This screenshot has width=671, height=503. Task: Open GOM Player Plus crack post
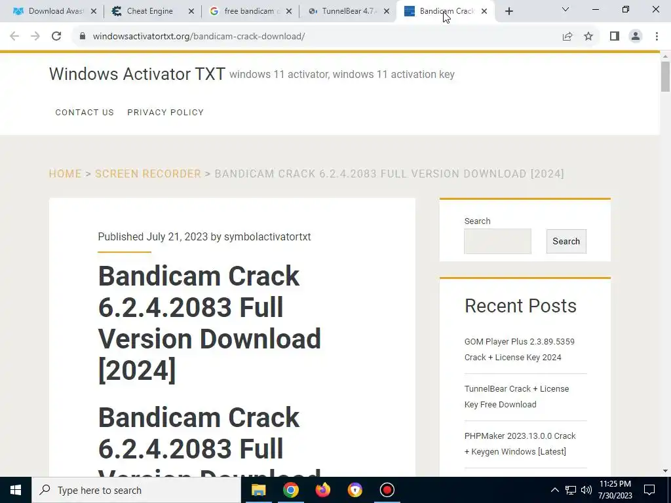click(519, 350)
